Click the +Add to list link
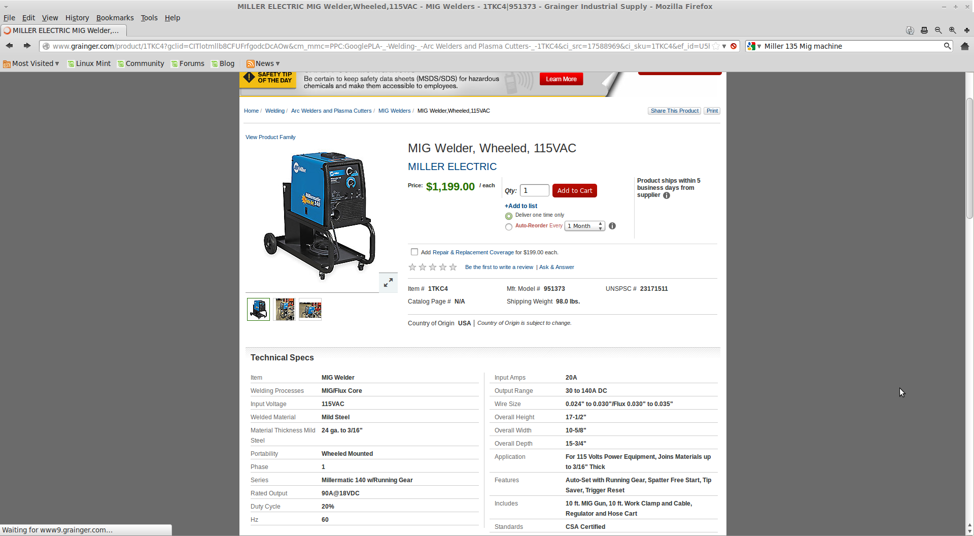 pyautogui.click(x=520, y=207)
